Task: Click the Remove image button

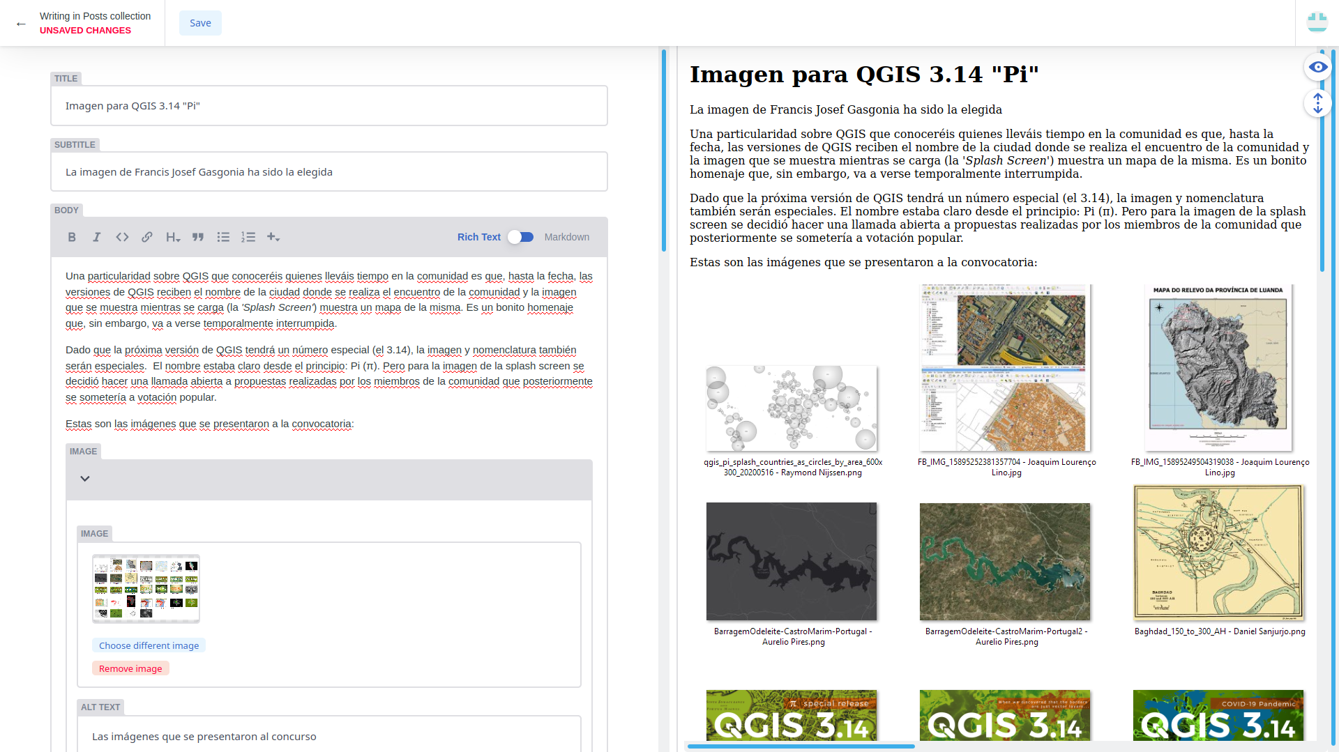Action: 130,668
